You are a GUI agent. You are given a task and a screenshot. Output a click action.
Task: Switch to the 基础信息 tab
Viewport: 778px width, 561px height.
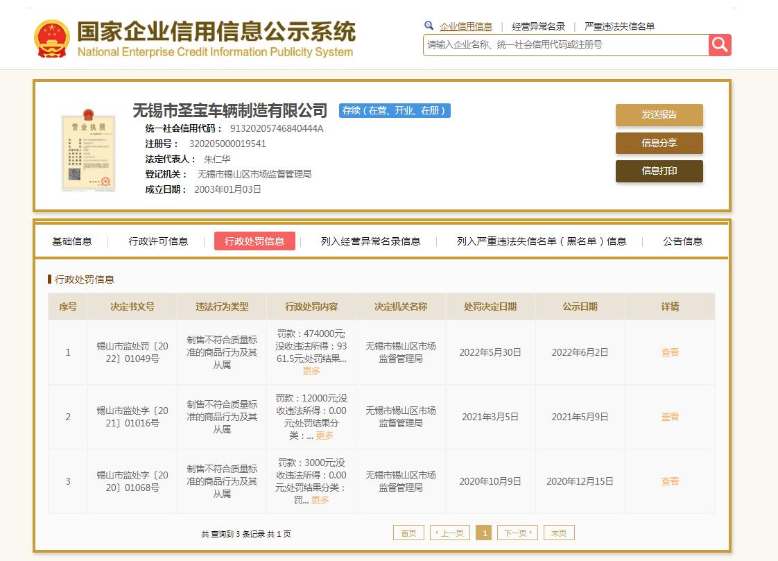[71, 241]
